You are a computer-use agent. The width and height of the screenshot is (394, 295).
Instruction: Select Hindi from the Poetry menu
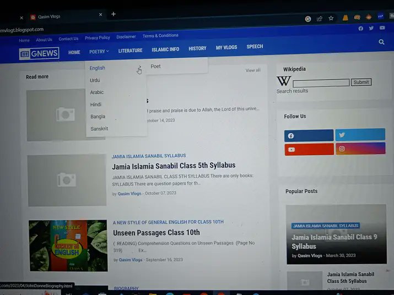[96, 105]
